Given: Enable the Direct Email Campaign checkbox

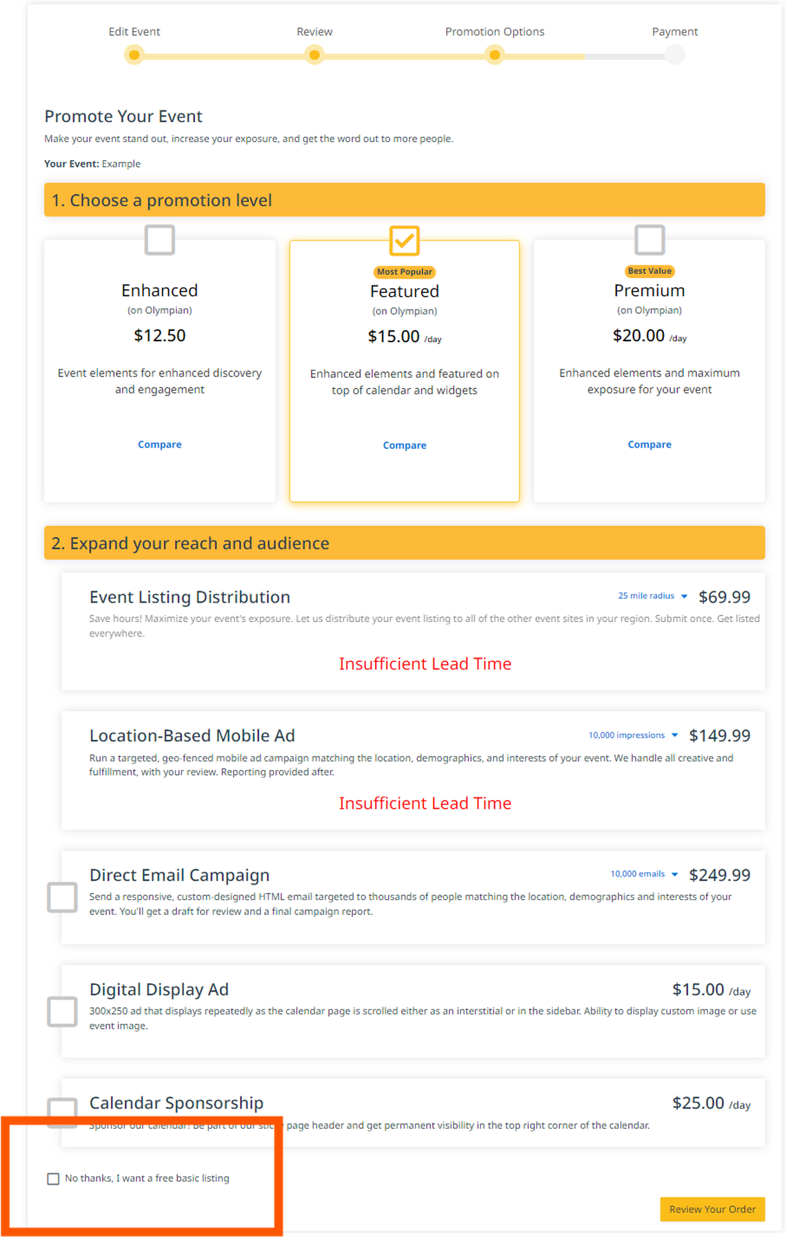Looking at the screenshot, I should click(62, 897).
